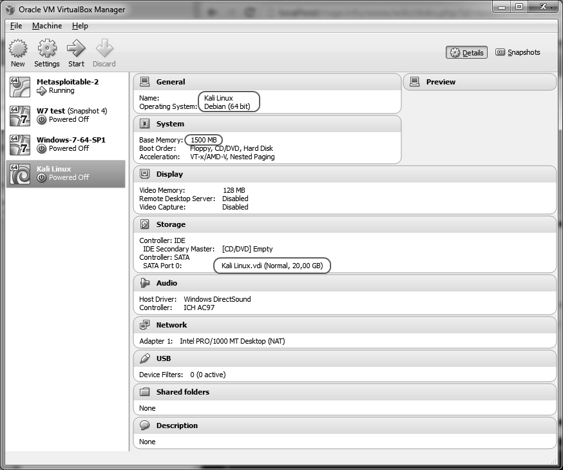The width and height of the screenshot is (563, 470).
Task: Switch to the Snapshots view
Action: point(518,53)
